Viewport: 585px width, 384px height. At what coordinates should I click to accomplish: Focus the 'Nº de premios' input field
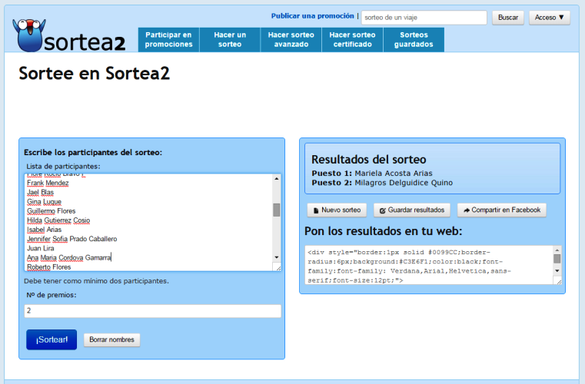pyautogui.click(x=153, y=311)
